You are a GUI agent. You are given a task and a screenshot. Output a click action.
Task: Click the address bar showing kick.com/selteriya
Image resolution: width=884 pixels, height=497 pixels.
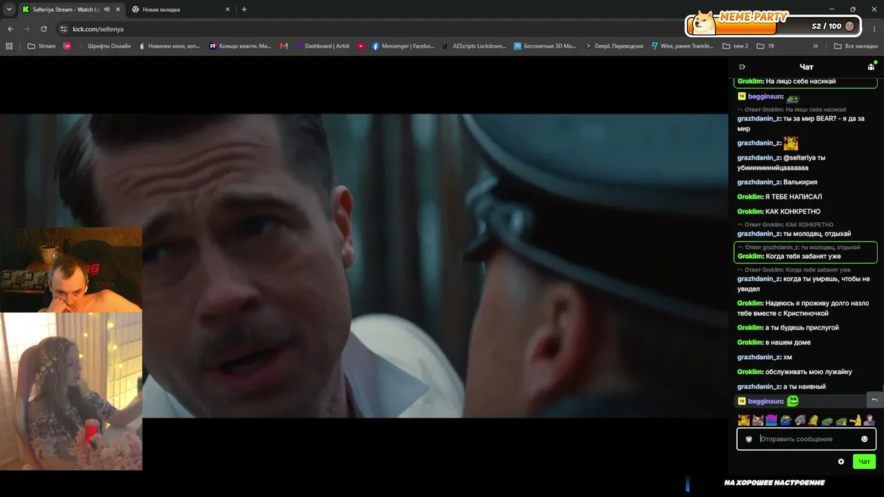(414, 29)
